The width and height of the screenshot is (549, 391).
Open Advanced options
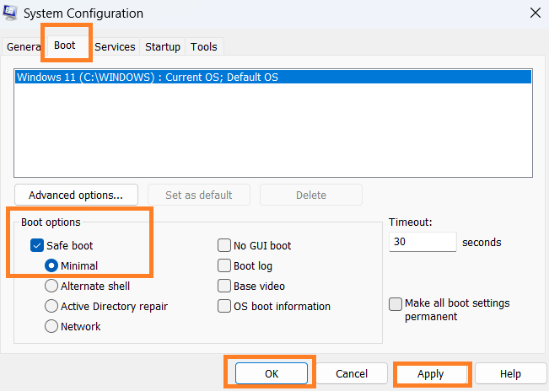click(x=76, y=195)
